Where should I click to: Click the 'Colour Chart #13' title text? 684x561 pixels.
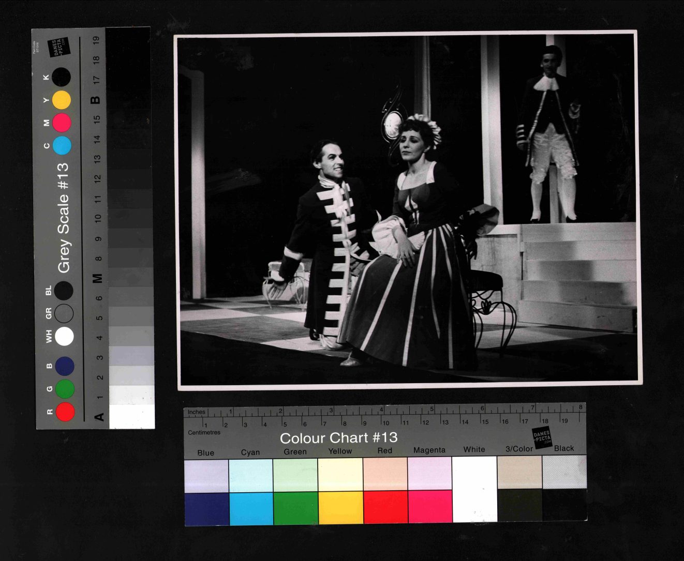pos(338,438)
